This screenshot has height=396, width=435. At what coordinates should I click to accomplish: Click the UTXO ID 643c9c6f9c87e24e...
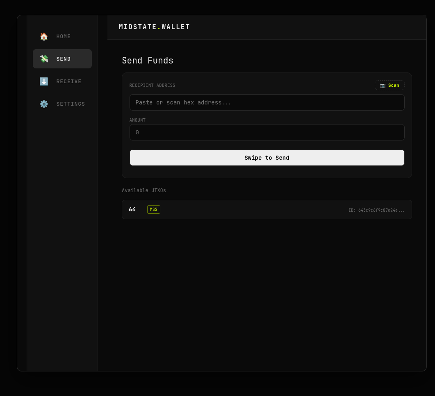(x=376, y=210)
